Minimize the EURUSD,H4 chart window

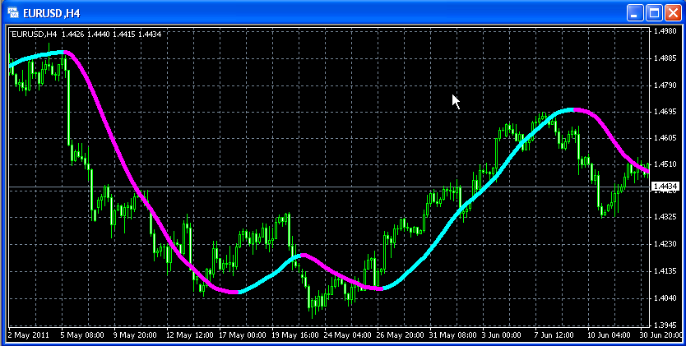(x=635, y=13)
